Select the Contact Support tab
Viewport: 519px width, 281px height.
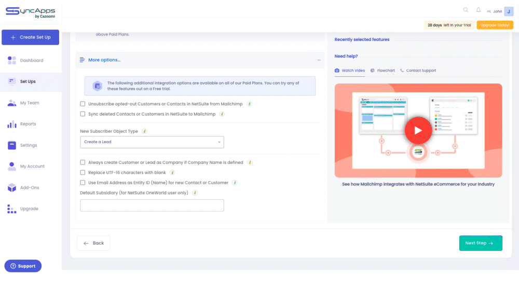(418, 71)
